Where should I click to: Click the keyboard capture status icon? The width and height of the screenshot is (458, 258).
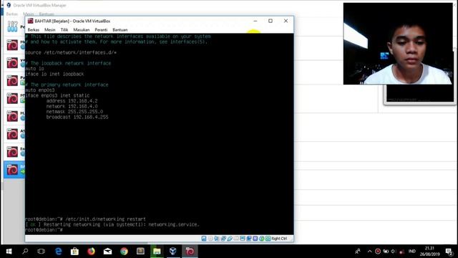click(268, 239)
